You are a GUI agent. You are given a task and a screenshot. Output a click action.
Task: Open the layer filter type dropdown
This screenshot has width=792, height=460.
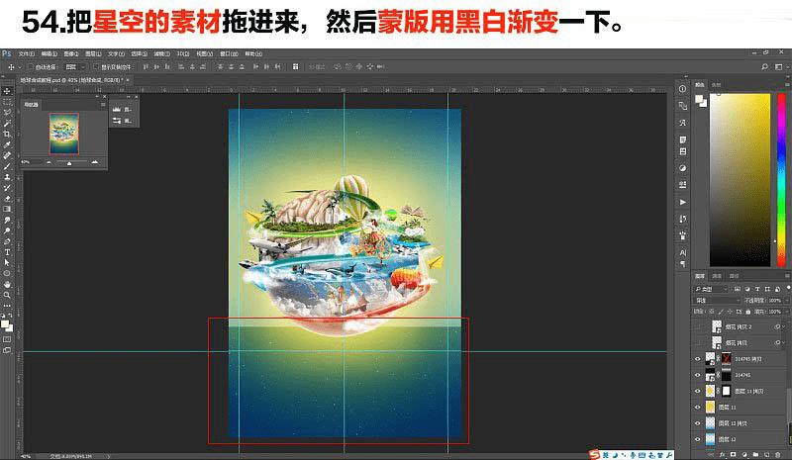click(711, 289)
